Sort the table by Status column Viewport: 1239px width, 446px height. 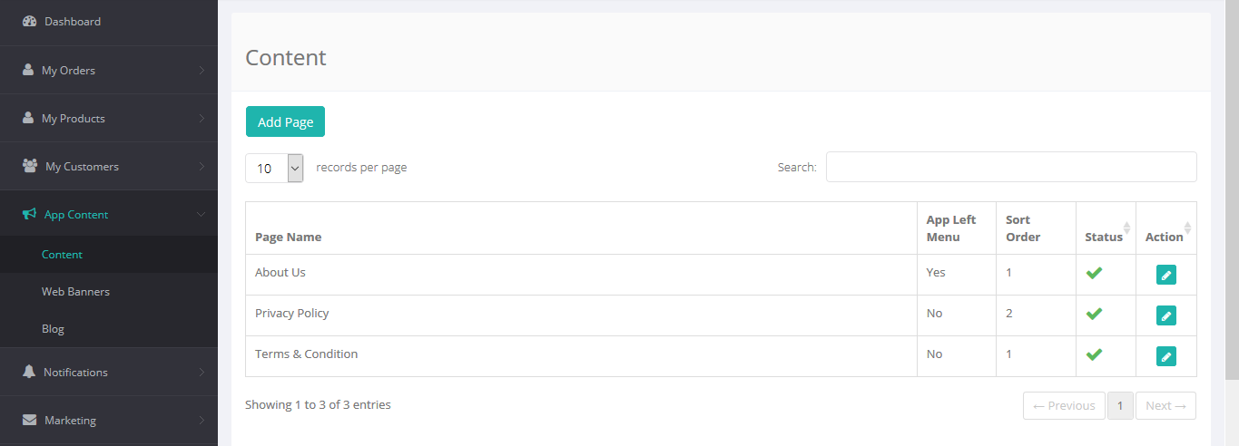coord(1105,237)
